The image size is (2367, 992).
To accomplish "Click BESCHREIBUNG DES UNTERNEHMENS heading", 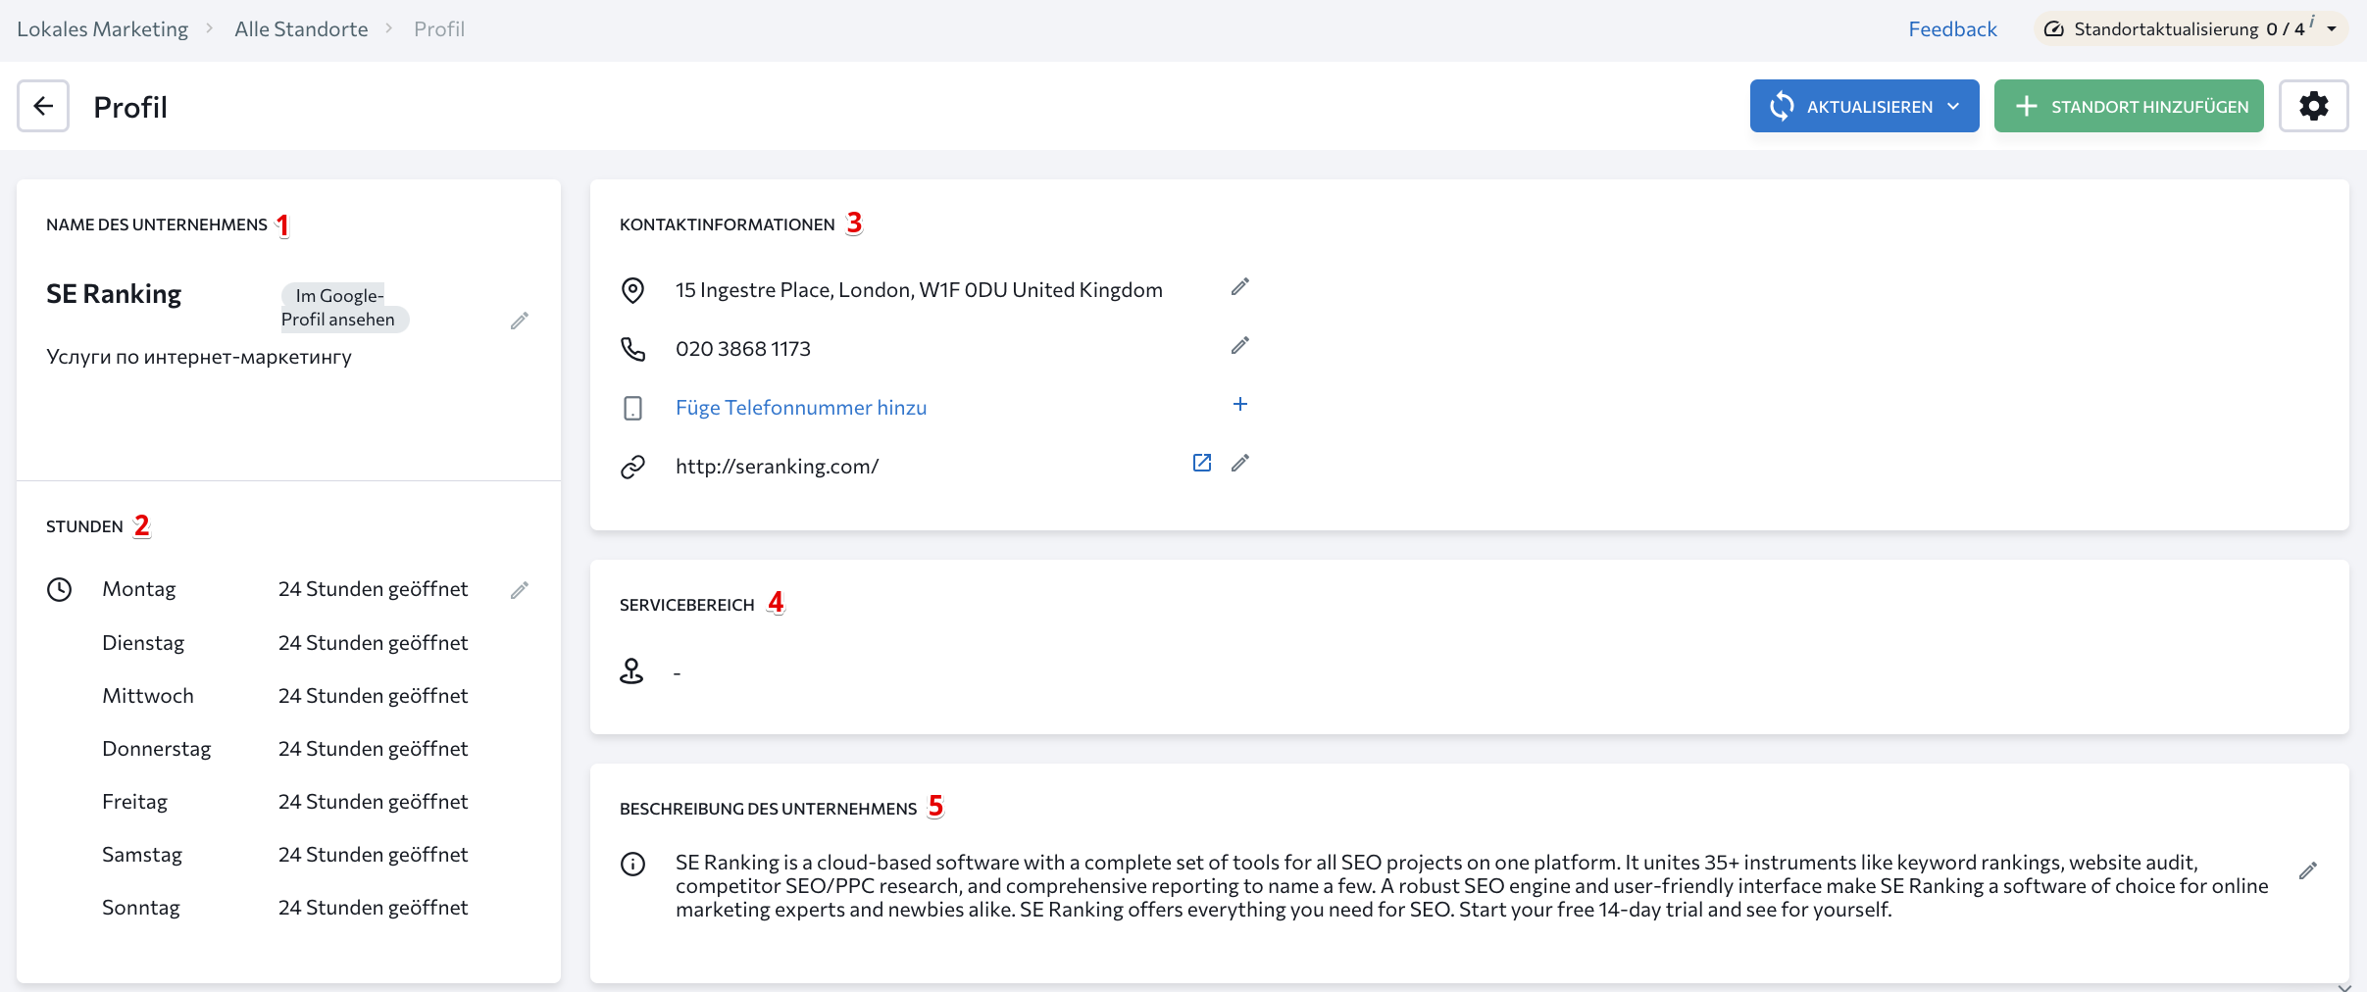I will [x=768, y=809].
